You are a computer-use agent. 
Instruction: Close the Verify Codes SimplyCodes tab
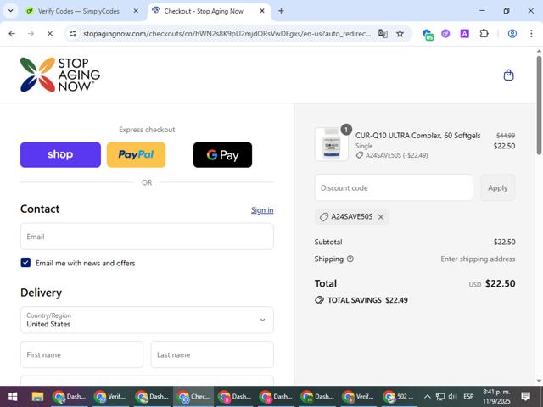coord(136,11)
